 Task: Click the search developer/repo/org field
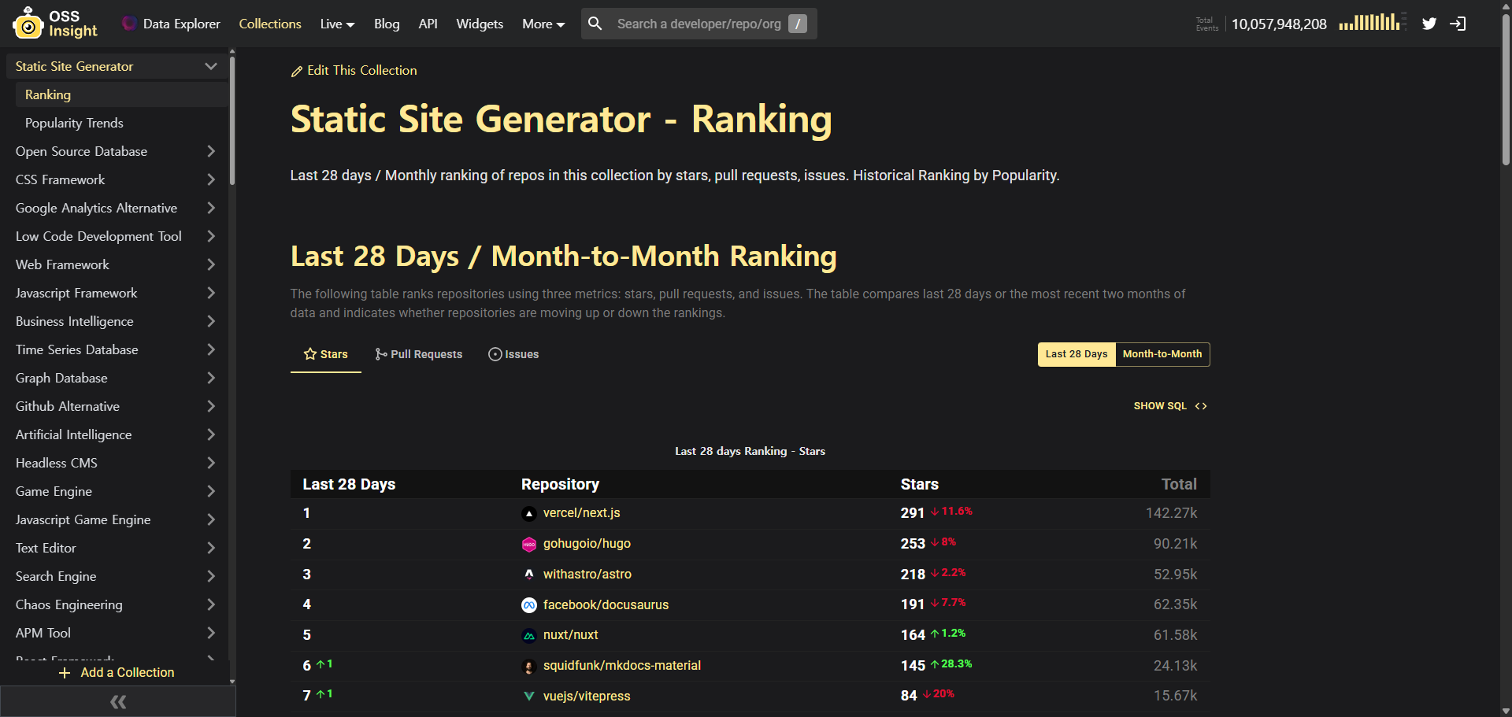pyautogui.click(x=699, y=24)
